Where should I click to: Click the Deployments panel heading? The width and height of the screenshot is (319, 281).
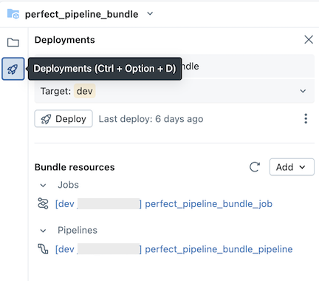65,40
